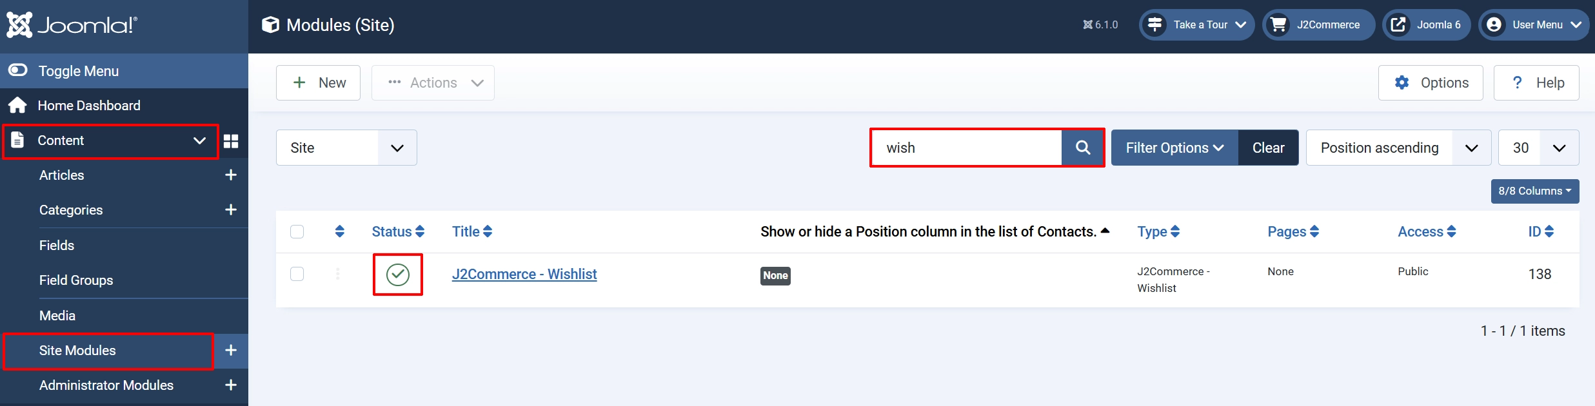The width and height of the screenshot is (1595, 406).
Task: Open the User Menu dropdown
Action: pyautogui.click(x=1534, y=25)
